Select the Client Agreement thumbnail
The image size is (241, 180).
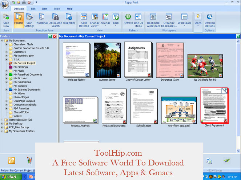[214, 105]
